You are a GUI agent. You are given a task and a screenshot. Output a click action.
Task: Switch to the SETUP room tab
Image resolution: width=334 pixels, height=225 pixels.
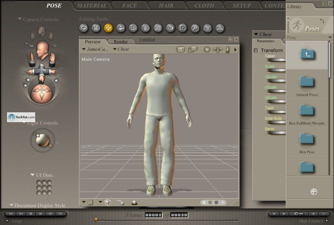coord(242,6)
